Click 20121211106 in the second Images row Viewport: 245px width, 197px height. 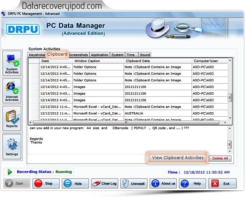pos(135,94)
